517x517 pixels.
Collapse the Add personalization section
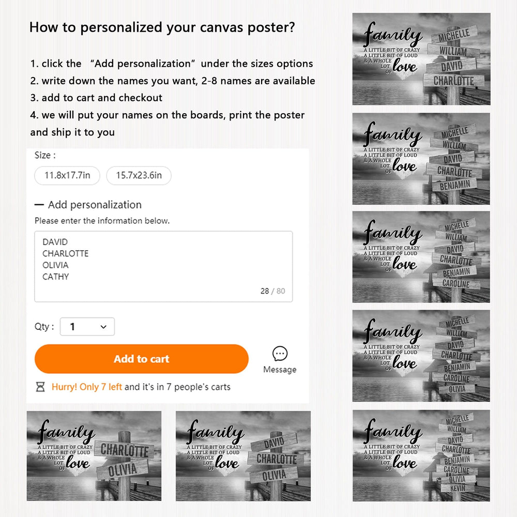tap(39, 205)
